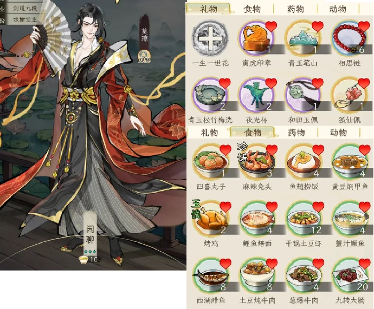Viewport: 374px width, 309px height.
Task: Select the 麻辣兔头 spicy dish
Action: click(x=256, y=161)
